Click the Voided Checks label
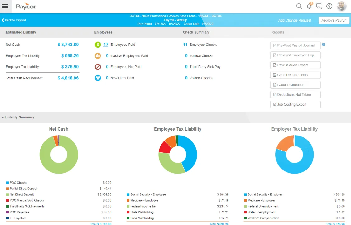This screenshot has height=225, width=351. point(201,78)
